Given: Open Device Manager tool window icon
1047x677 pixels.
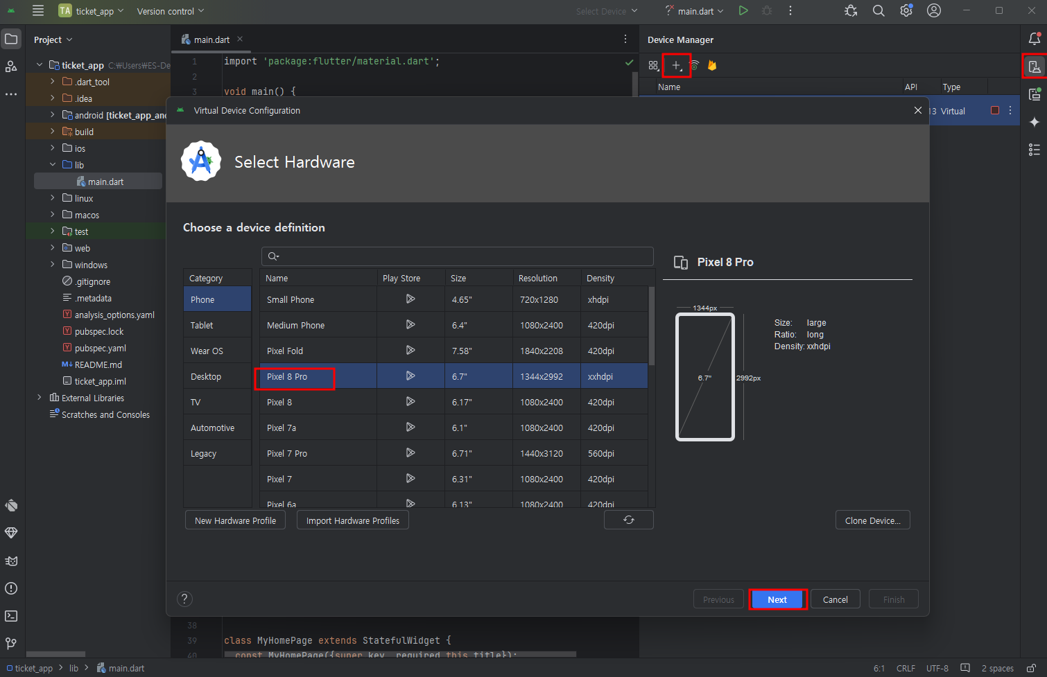Looking at the screenshot, I should pos(1035,67).
